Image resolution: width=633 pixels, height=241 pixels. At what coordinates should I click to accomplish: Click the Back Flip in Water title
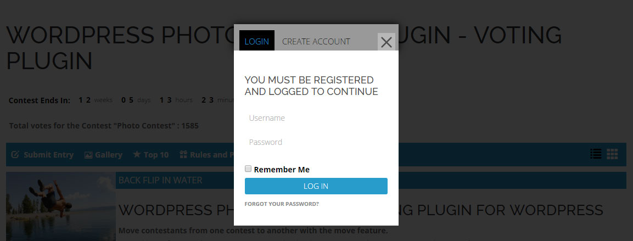160,180
